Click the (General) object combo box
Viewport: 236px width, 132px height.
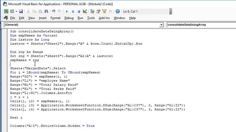[x=84, y=25]
